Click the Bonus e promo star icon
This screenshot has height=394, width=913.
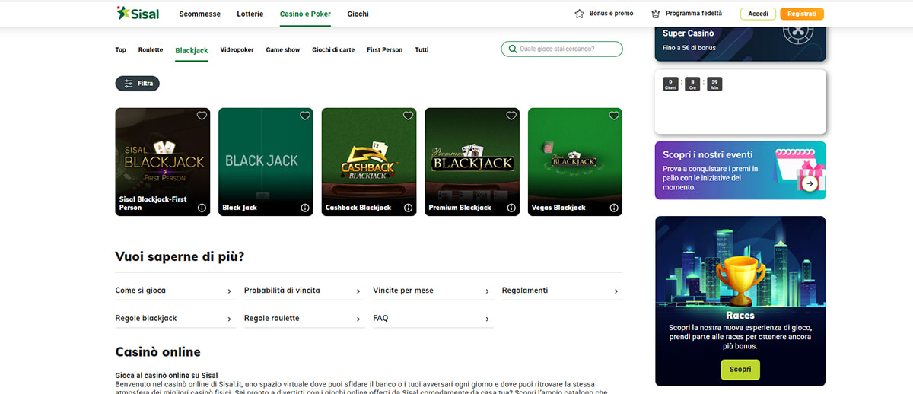tap(580, 14)
